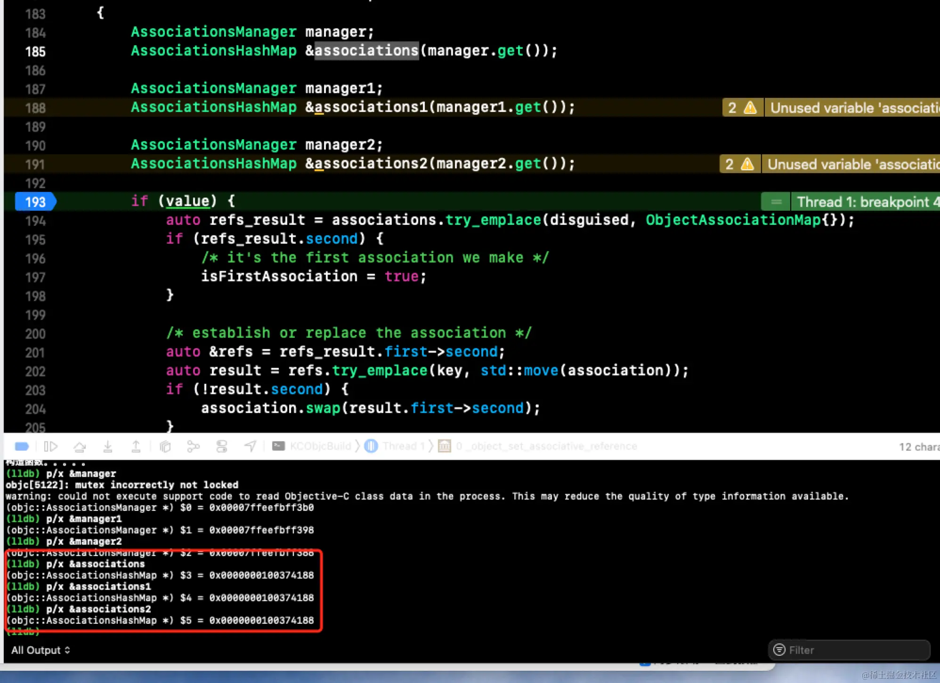Click the warning icon on line 191
Screen dimensions: 940x683
(x=747, y=164)
